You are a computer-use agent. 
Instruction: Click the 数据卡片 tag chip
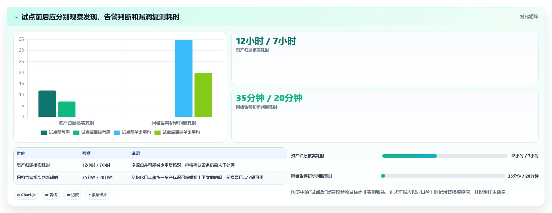pos(98,195)
